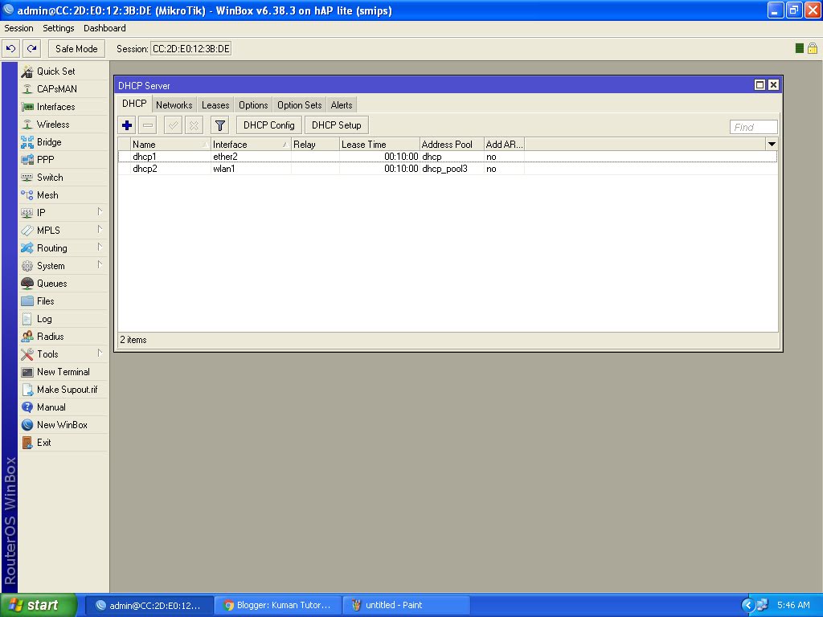Click the lock icon in the top right
Image resolution: width=823 pixels, height=617 pixels.
click(x=812, y=48)
